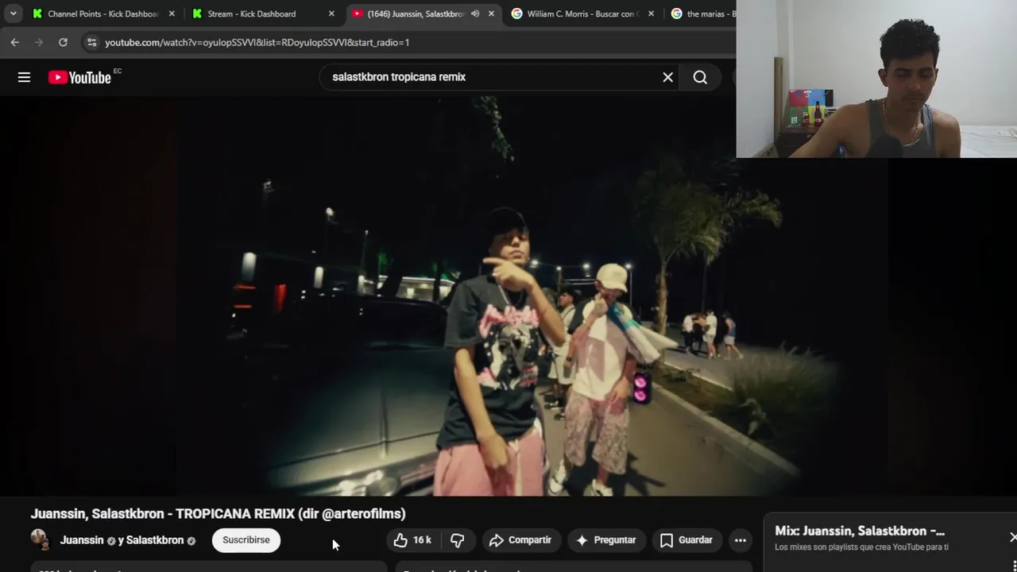Viewport: 1017px width, 572px height.
Task: Click the YouTube URL in address bar
Action: coord(257,42)
